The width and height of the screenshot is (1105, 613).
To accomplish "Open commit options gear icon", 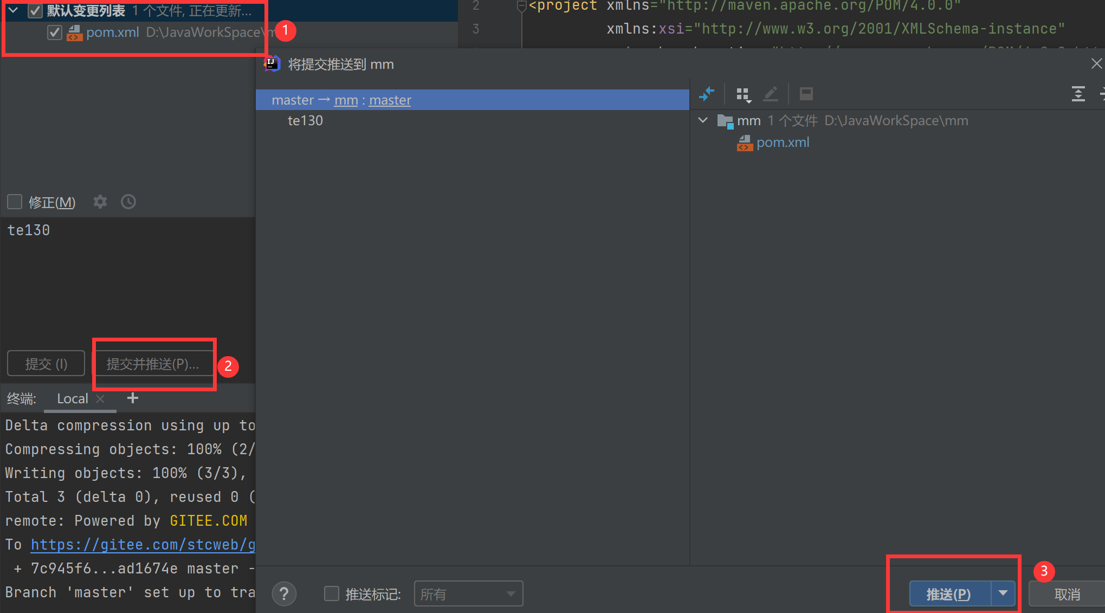I will tap(100, 202).
